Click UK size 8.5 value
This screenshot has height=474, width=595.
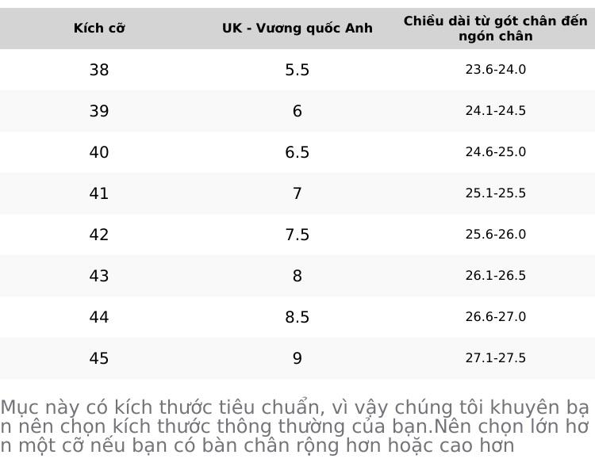click(x=297, y=317)
